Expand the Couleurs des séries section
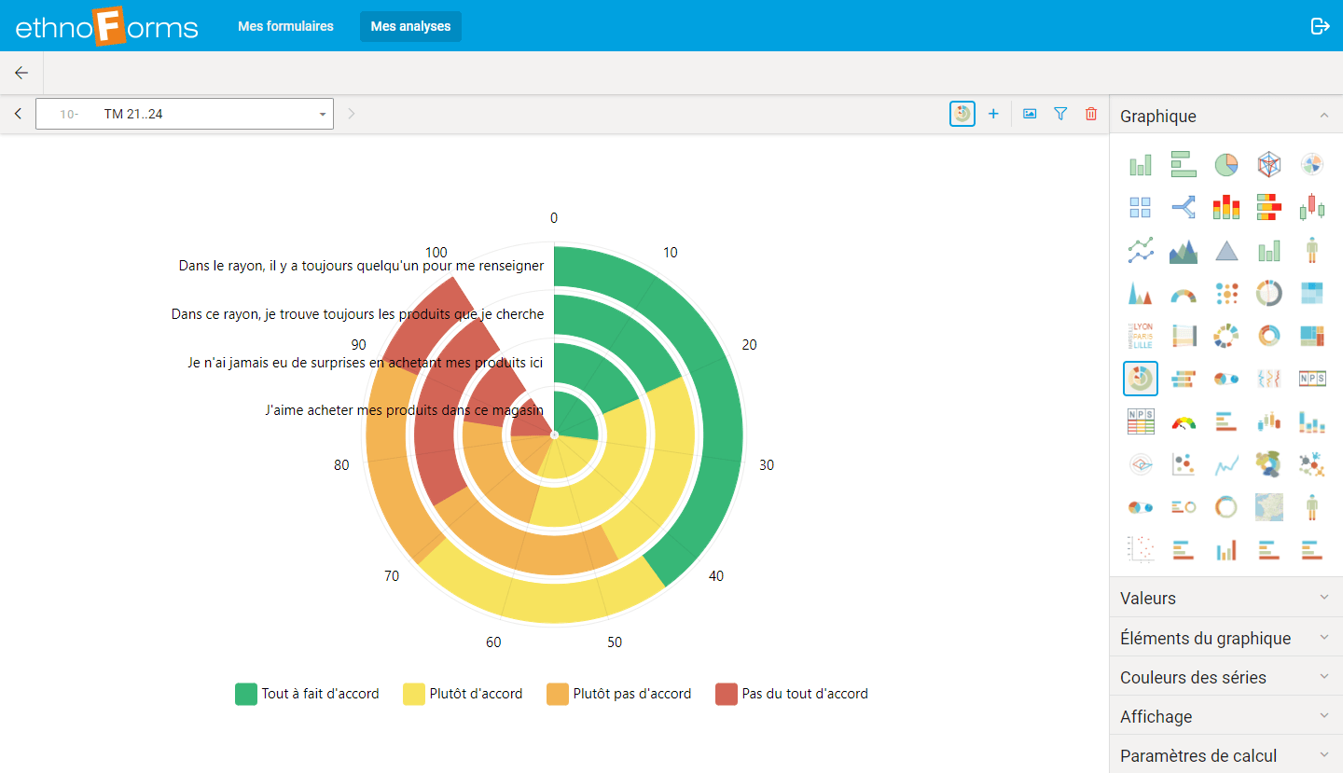Screen dimensions: 1343x773 pyautogui.click(x=1226, y=677)
